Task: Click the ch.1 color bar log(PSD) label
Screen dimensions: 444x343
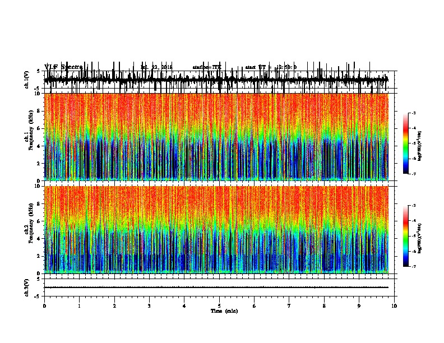Action: tap(420, 146)
